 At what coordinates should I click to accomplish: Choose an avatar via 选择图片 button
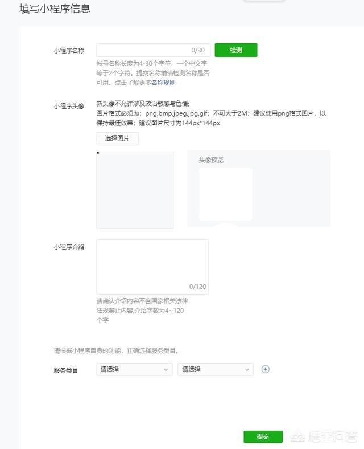click(x=117, y=138)
